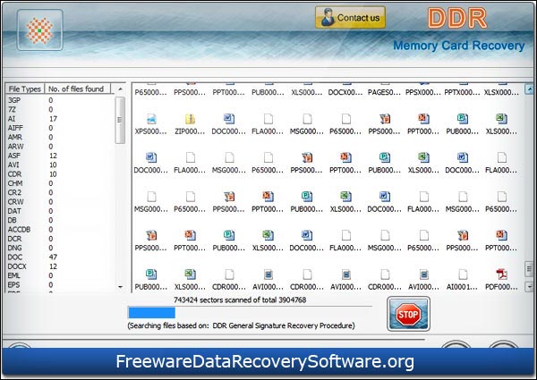Click the recovered files pane scrollbar thumb
537x380 pixels.
coord(529,268)
